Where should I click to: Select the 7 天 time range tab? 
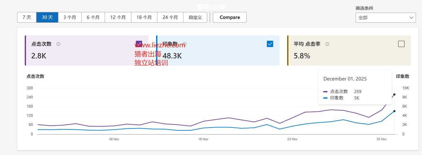click(x=27, y=17)
